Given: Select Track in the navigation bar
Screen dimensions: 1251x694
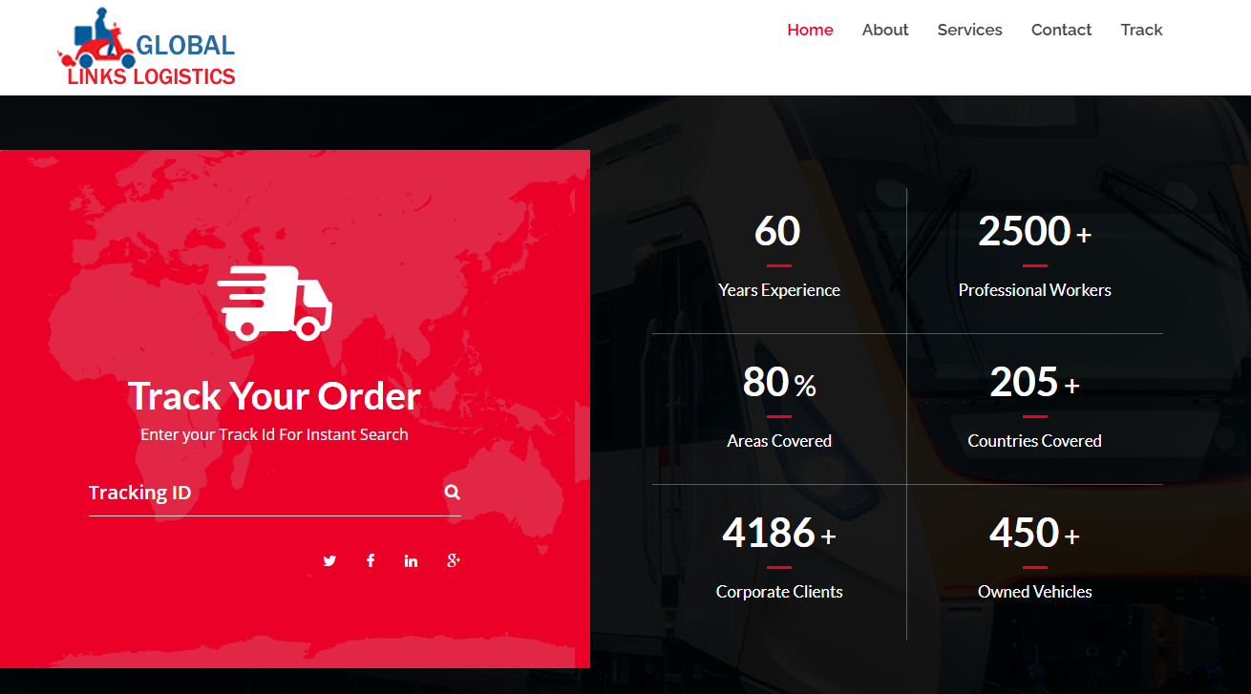Looking at the screenshot, I should click(x=1141, y=30).
